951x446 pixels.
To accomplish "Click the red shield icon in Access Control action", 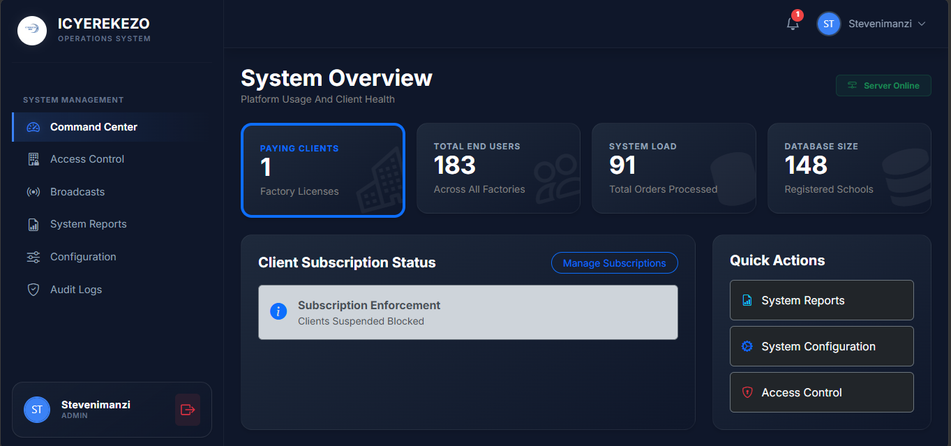I will tap(747, 392).
